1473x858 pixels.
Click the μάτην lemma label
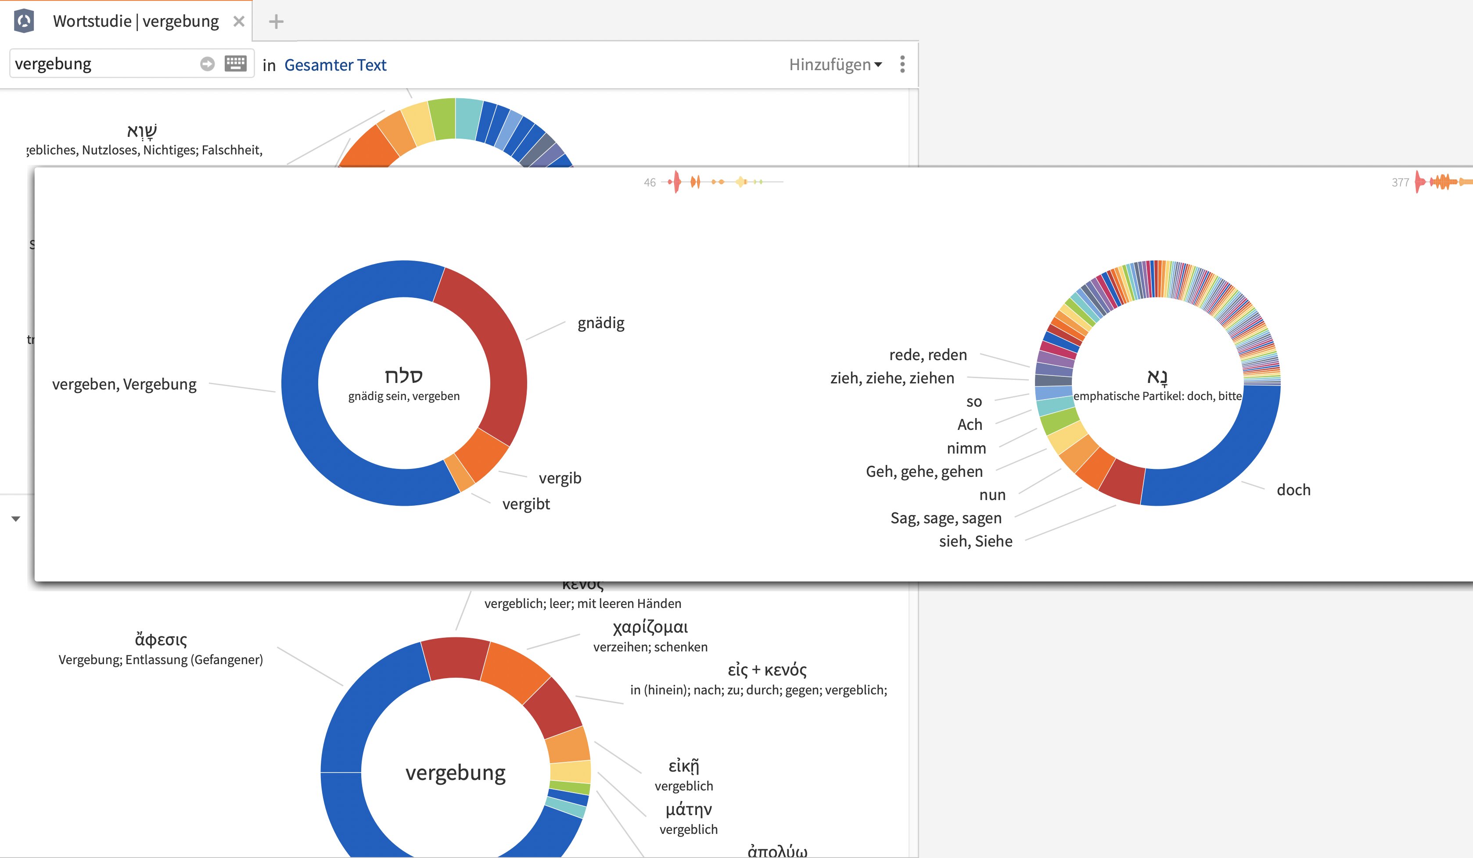point(689,809)
